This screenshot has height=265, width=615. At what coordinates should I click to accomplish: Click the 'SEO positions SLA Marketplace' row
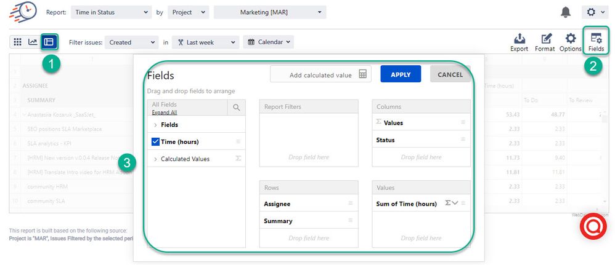click(x=65, y=129)
